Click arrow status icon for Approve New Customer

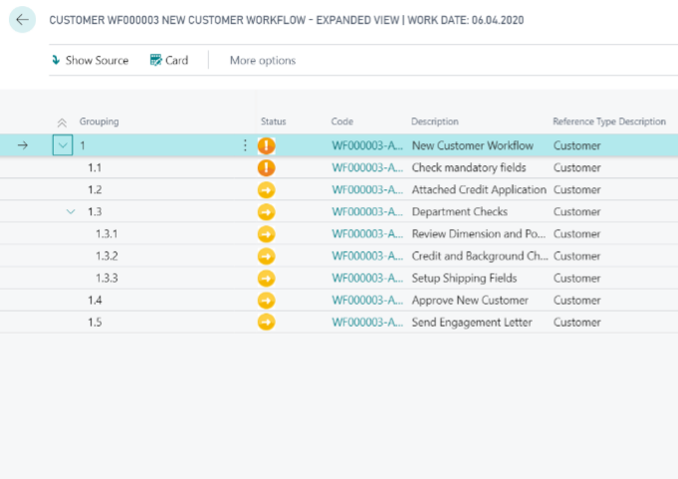point(266,300)
